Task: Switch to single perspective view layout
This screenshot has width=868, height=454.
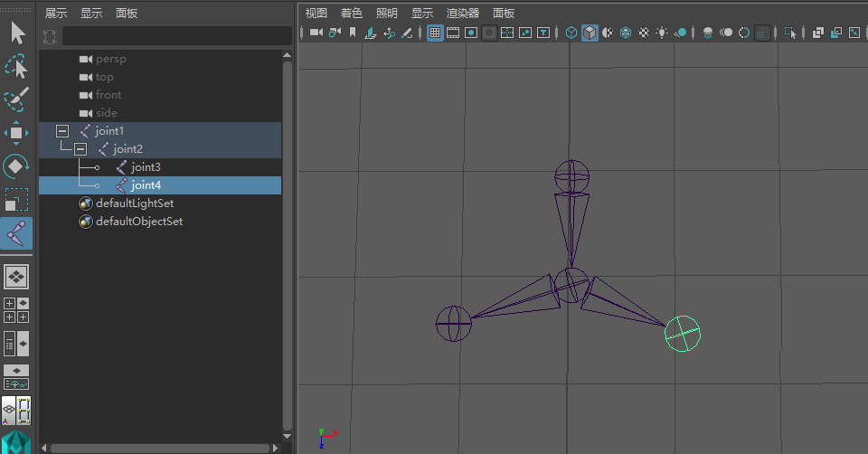Action: [x=16, y=276]
